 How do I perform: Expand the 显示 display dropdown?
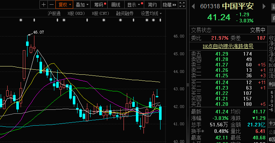[134, 5]
